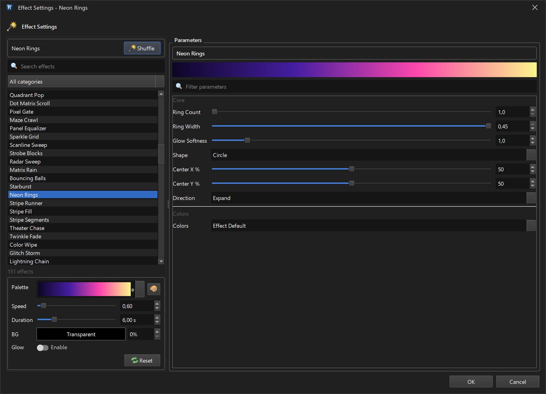
Task: Select Panel Equalizer effect
Action: point(83,128)
